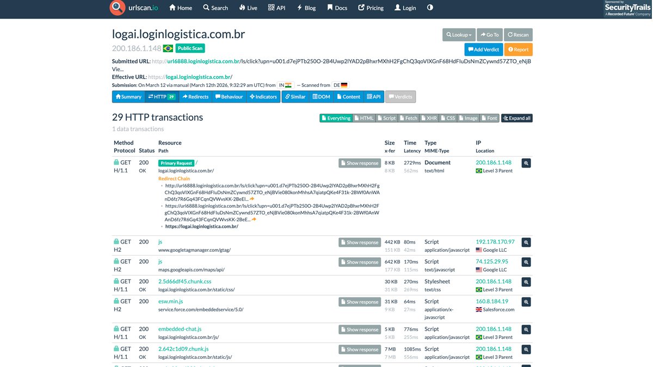Click the green lock icon on Primary Request row

[x=116, y=163]
